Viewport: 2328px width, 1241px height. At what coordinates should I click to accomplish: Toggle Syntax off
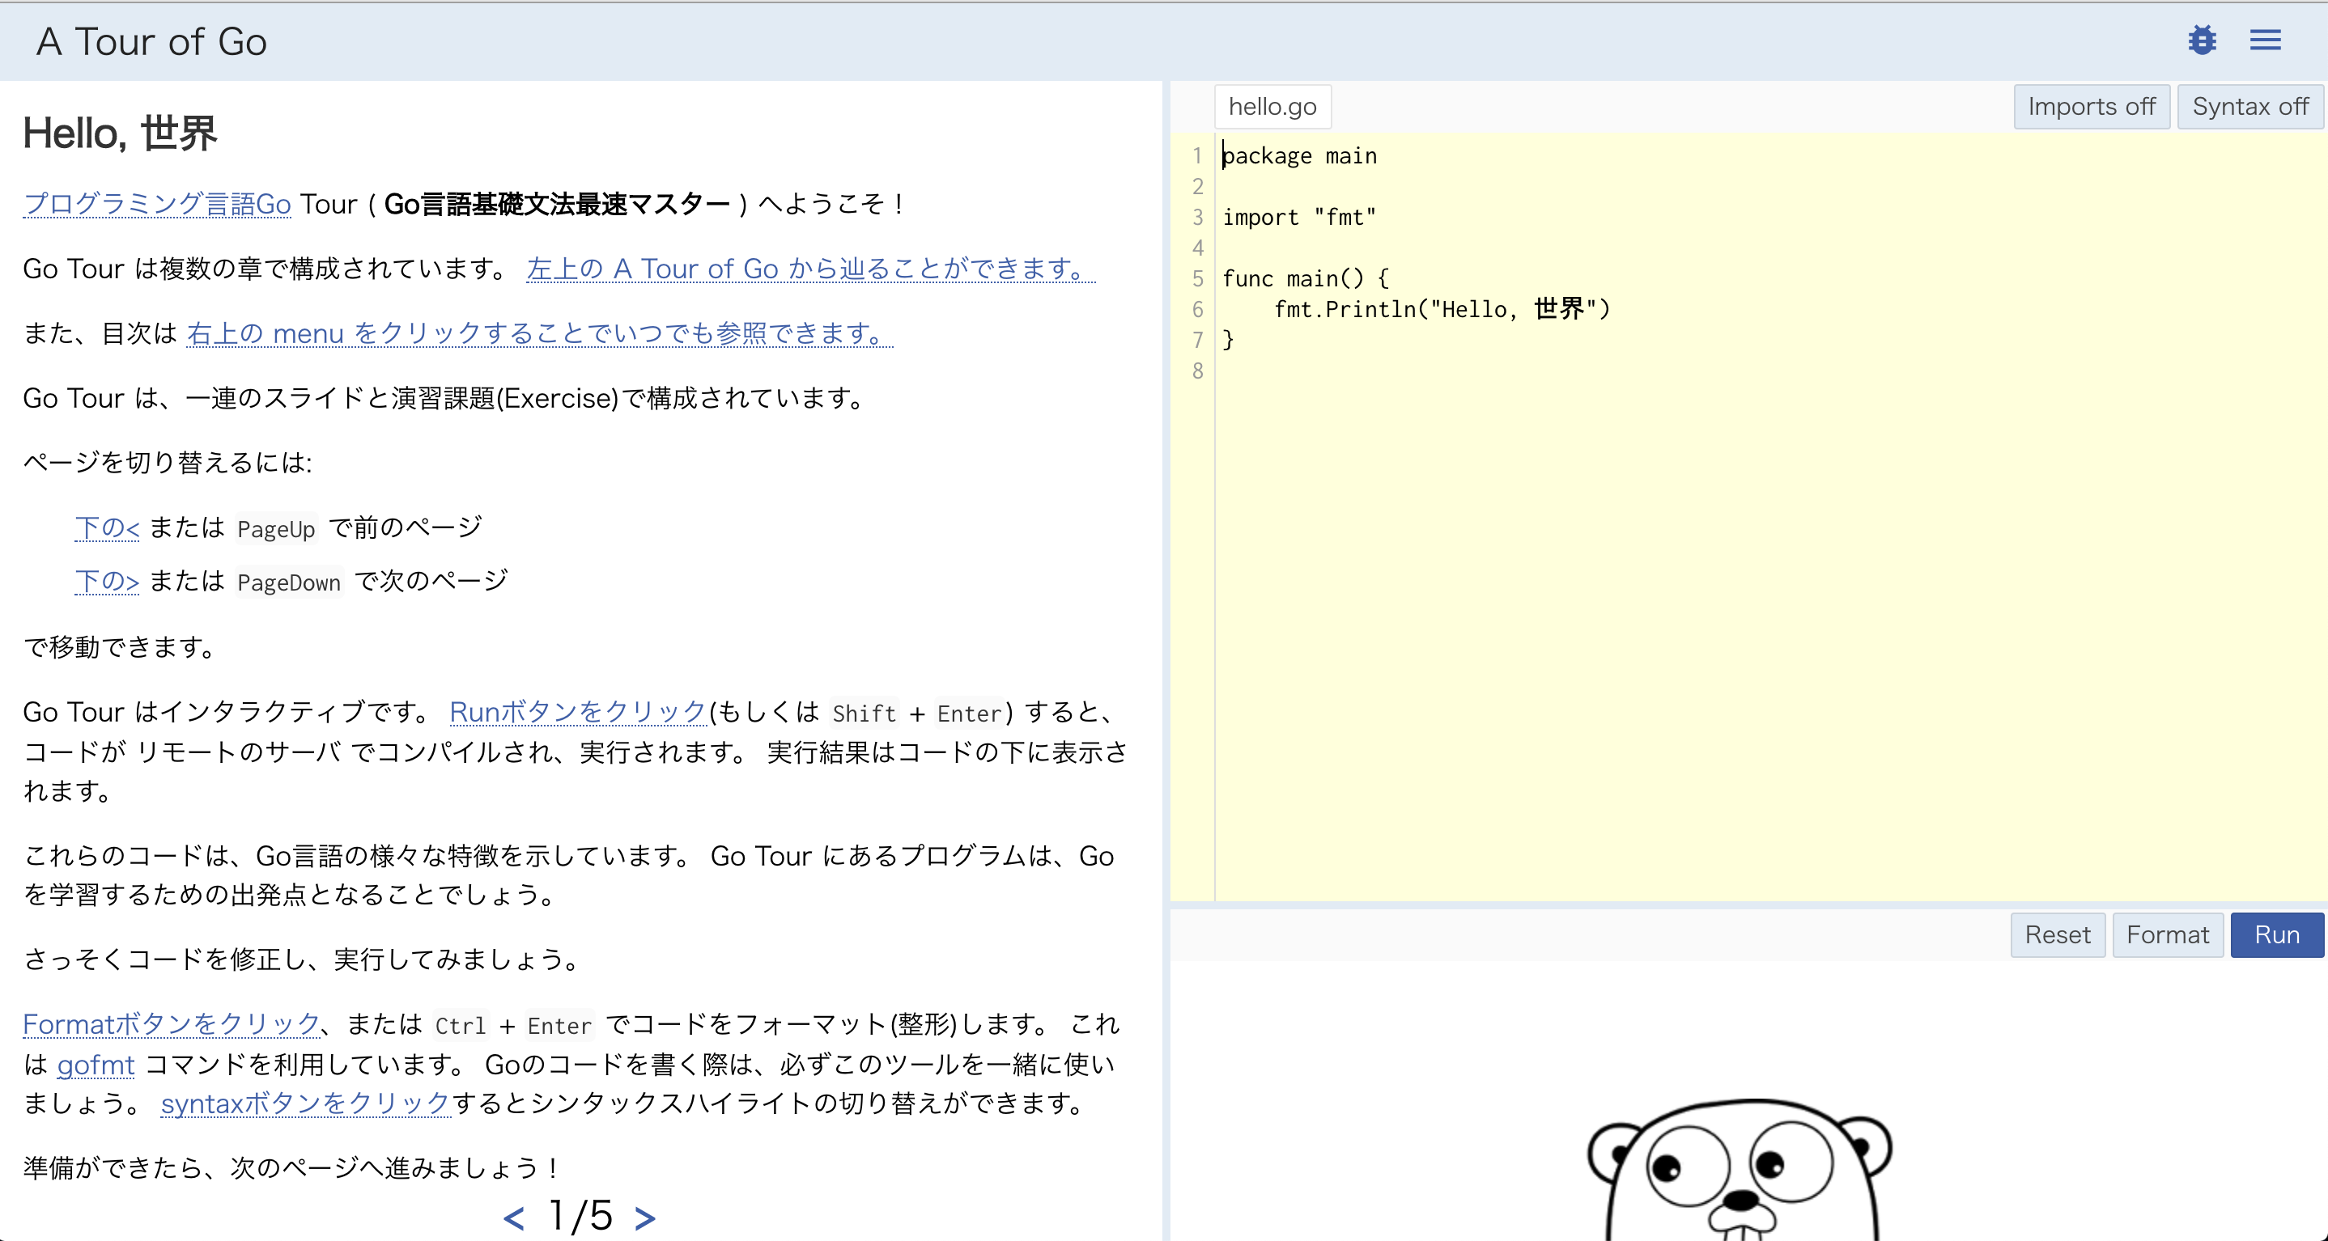(x=2250, y=106)
